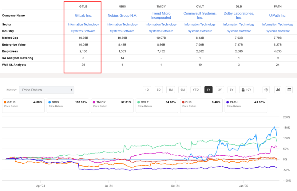Click GTLB's Information Technology sector link
The image size is (297, 191).
coord(83,24)
